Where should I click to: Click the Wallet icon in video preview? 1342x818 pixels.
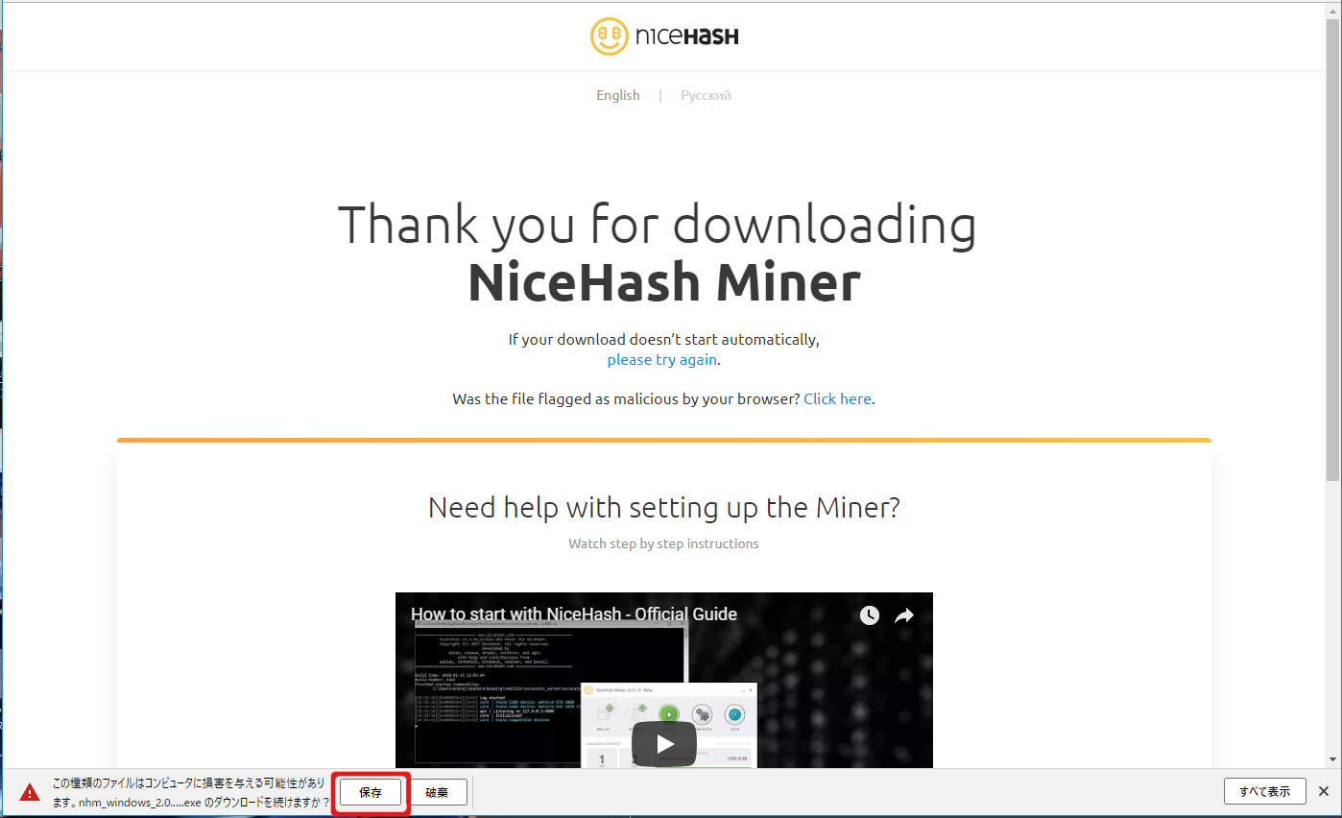603,714
